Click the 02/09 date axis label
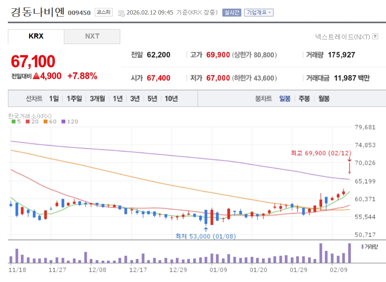Image resolution: width=386 pixels, height=282 pixels. point(338,270)
